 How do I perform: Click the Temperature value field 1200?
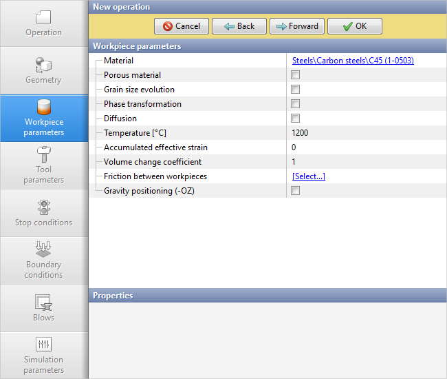[301, 133]
